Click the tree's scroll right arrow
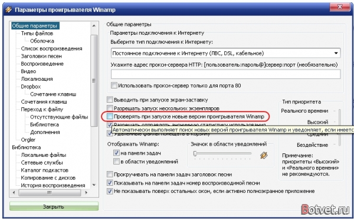 pyautogui.click(x=86, y=193)
